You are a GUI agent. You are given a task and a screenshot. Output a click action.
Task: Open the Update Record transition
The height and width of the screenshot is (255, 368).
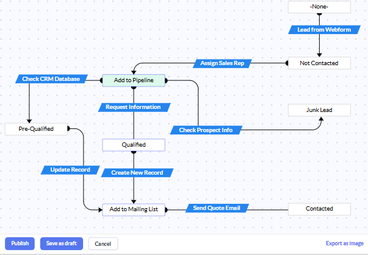[70, 170]
